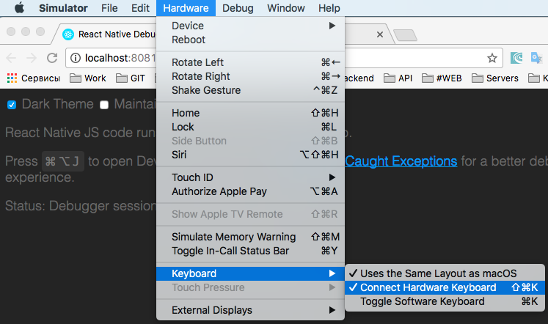Click the site info icon in address bar
Viewport: 548px width, 324px height.
tap(76, 58)
